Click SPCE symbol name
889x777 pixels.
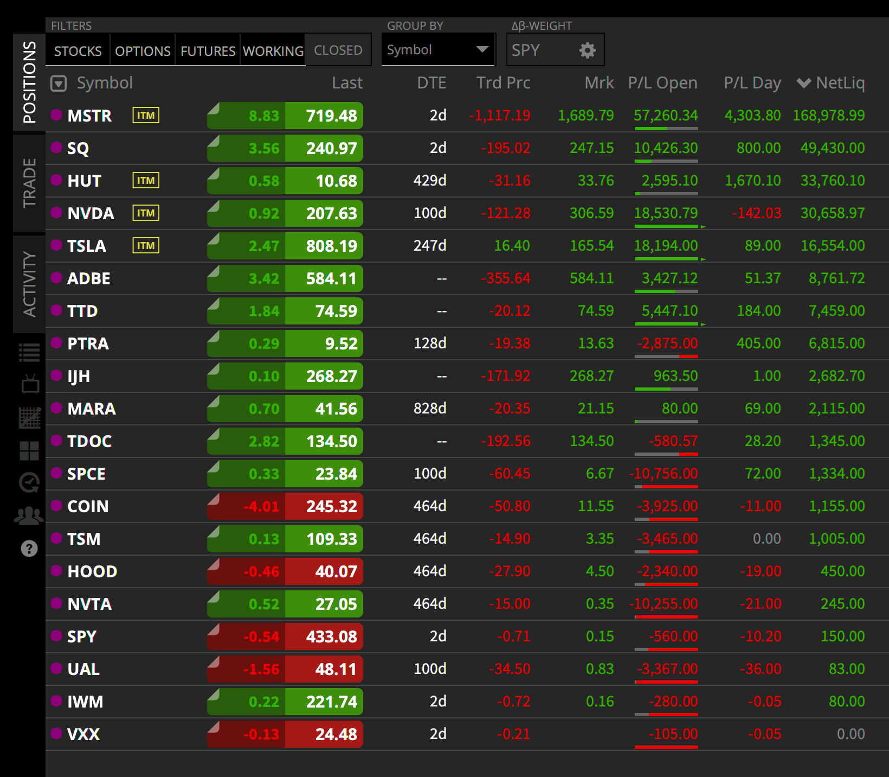[86, 474]
